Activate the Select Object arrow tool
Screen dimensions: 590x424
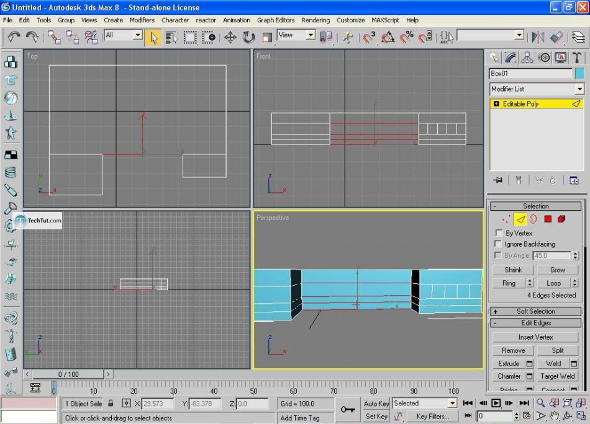click(153, 37)
